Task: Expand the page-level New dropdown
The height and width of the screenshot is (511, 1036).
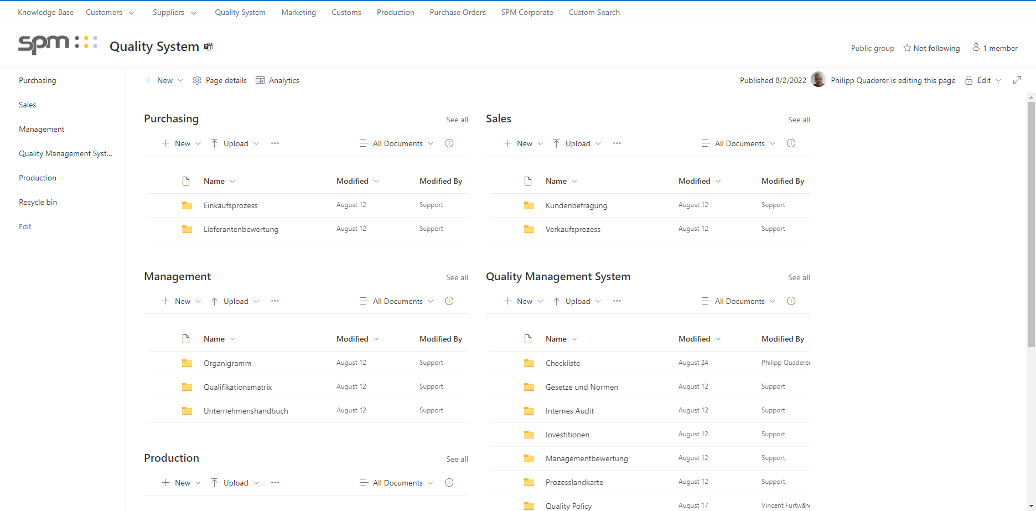Action: point(180,80)
